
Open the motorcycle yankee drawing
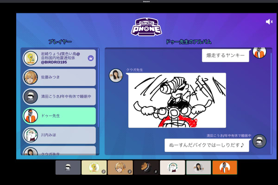tap(177, 100)
